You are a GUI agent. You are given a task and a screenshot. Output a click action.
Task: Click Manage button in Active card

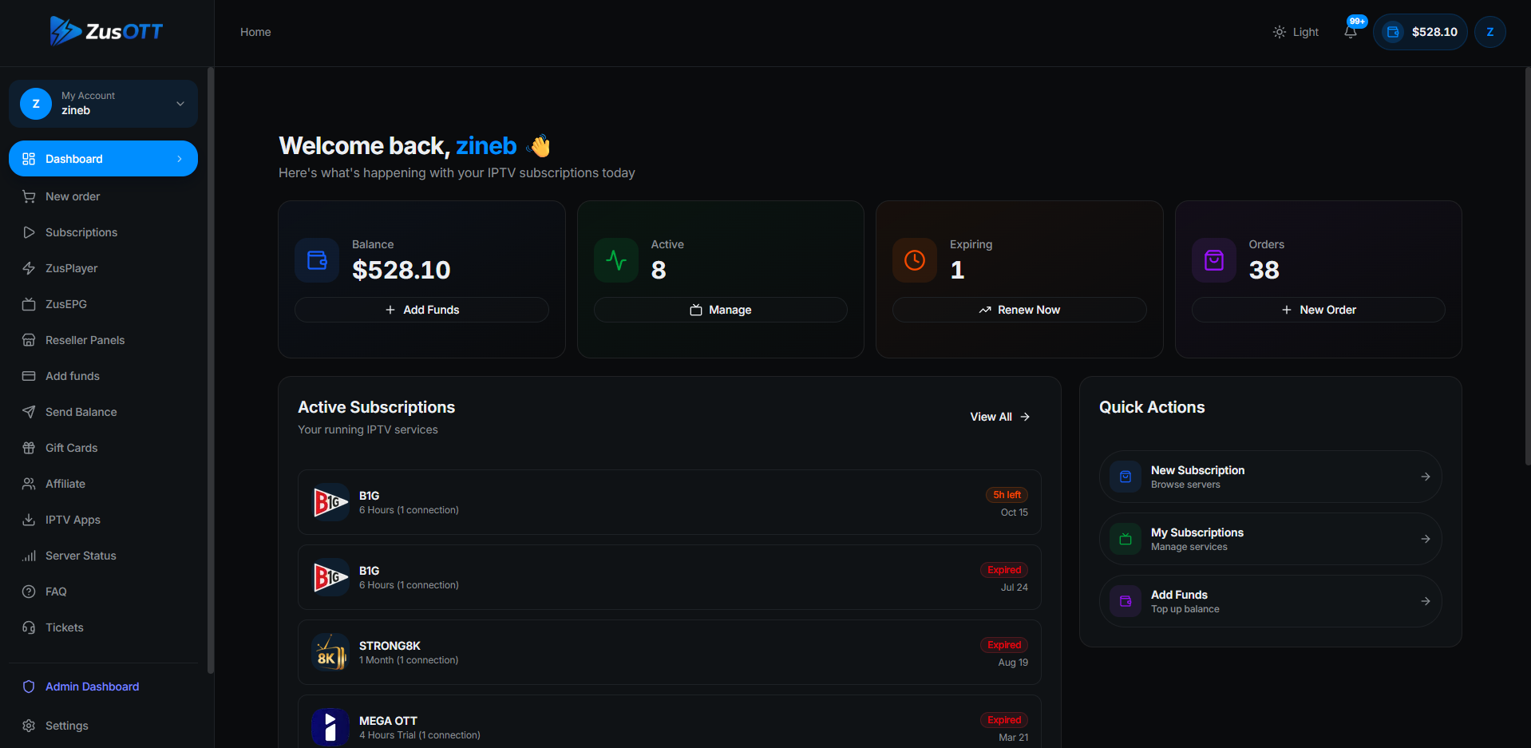(721, 310)
